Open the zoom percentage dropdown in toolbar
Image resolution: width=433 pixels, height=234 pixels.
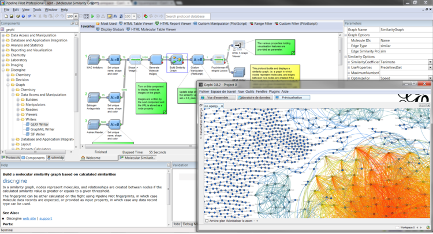coord(77,16)
